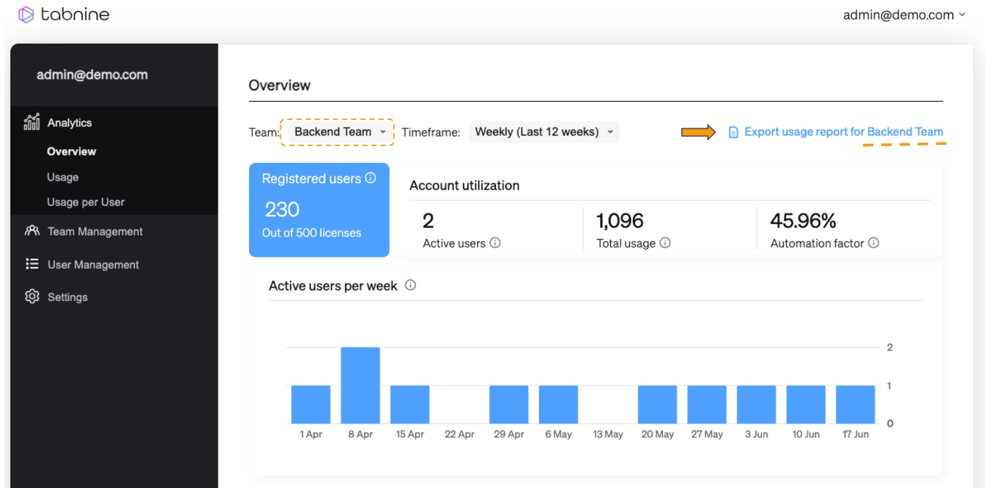This screenshot has width=985, height=488.
Task: Expand the admin@demo.com account menu
Action: [x=904, y=15]
